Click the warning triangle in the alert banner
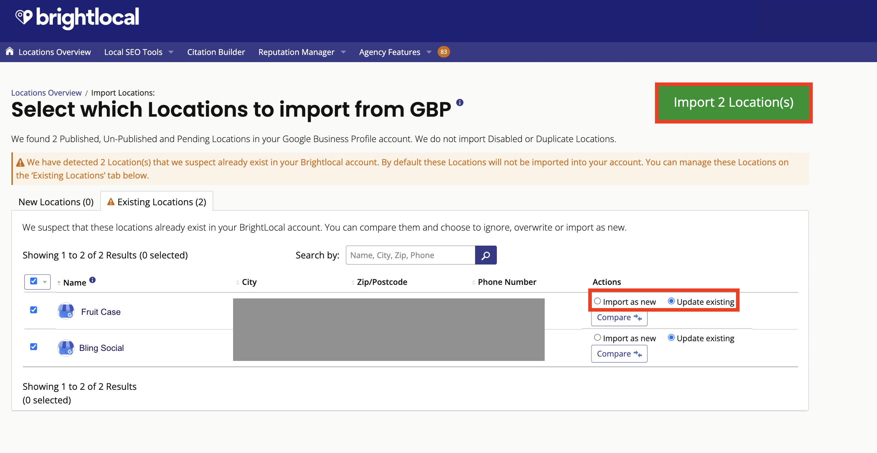This screenshot has width=877, height=453. pos(20,162)
